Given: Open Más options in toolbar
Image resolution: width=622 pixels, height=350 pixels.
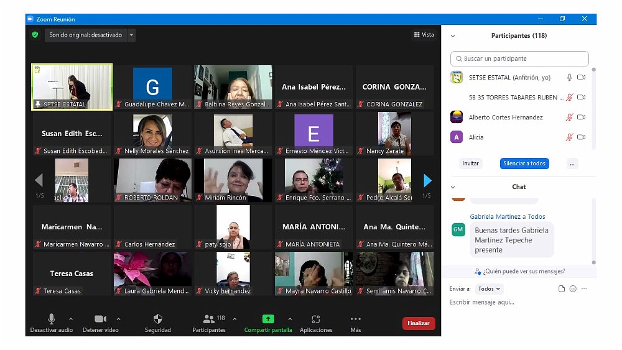Looking at the screenshot, I should click(355, 320).
